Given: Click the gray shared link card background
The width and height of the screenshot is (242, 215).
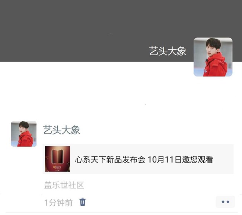Looking at the screenshot, I should [x=138, y=159].
